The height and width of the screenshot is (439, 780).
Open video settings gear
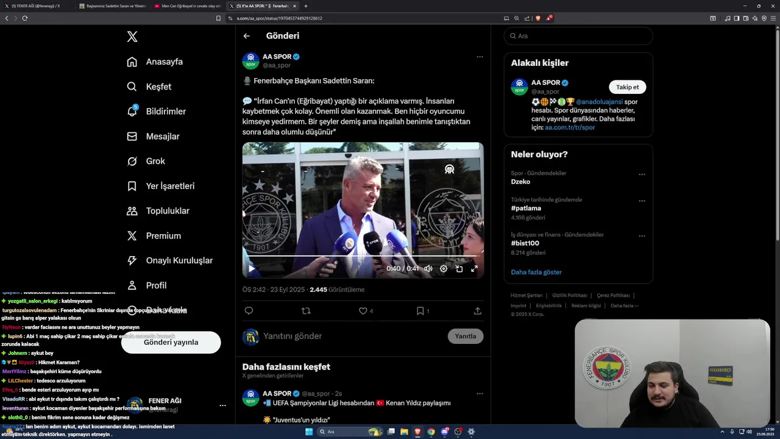[444, 268]
